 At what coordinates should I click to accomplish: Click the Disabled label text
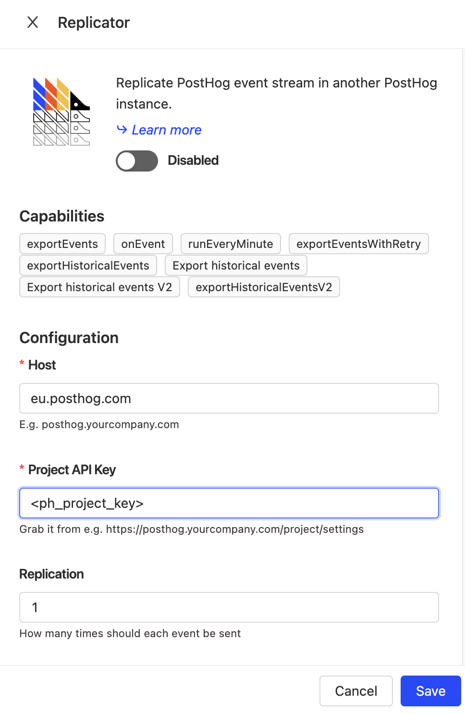[x=193, y=160]
